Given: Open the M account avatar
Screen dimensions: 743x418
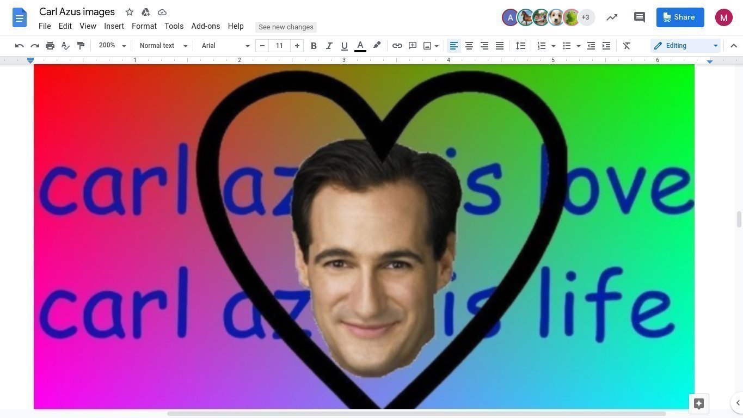Looking at the screenshot, I should [723, 17].
